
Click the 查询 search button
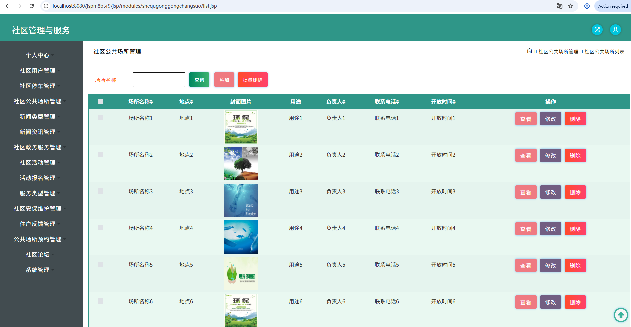[x=199, y=80]
